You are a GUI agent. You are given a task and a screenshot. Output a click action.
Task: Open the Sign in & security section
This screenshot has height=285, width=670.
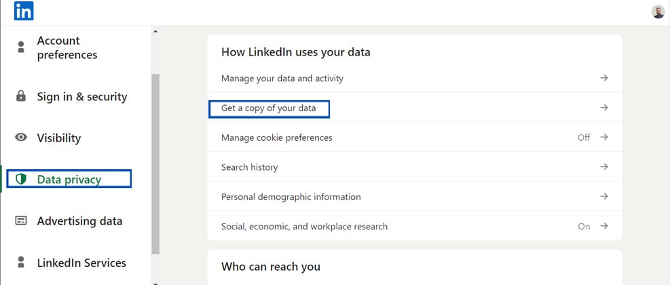[x=81, y=97]
